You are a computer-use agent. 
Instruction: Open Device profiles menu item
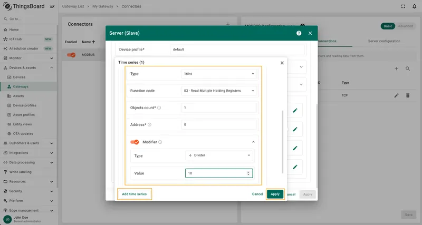coord(28,105)
